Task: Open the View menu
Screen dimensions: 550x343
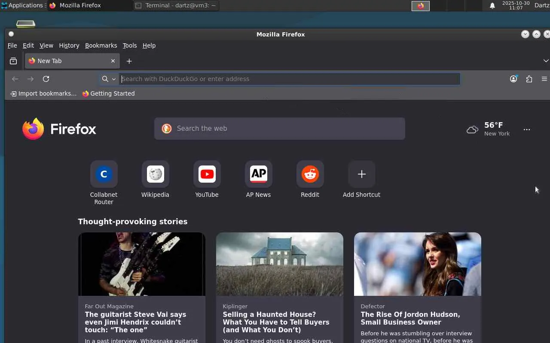Action: pyautogui.click(x=46, y=45)
